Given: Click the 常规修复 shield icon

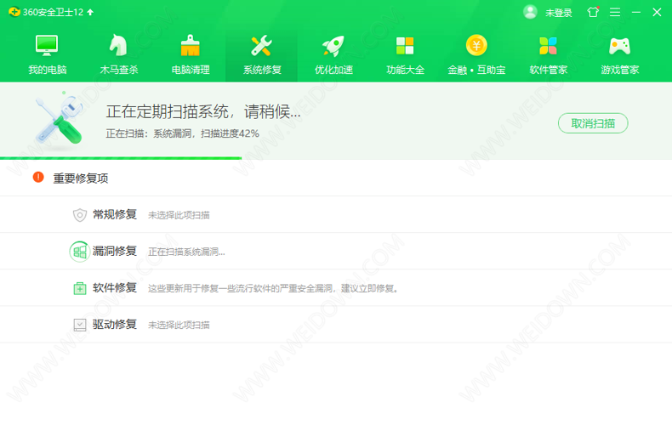Looking at the screenshot, I should coord(80,215).
